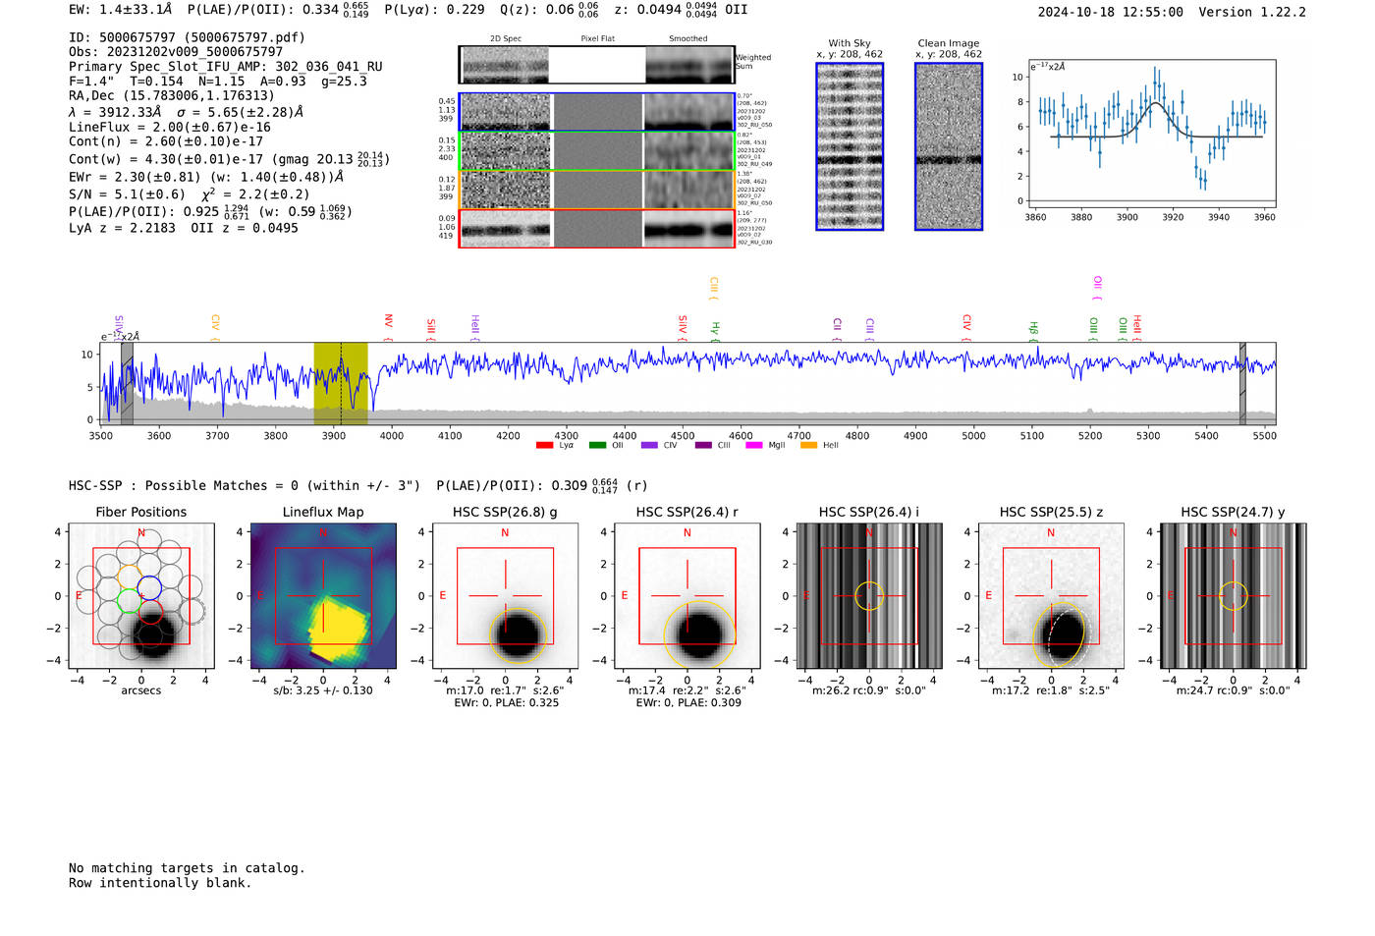
Task: Click header 'P(LAE)/P(OII): 0.334' value
Action: 278,10
